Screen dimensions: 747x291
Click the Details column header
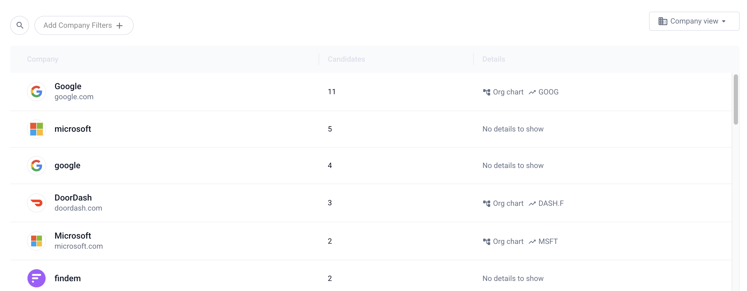coord(494,59)
